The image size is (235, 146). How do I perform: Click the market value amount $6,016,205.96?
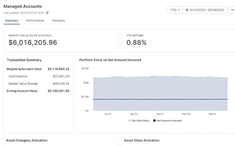point(33,42)
